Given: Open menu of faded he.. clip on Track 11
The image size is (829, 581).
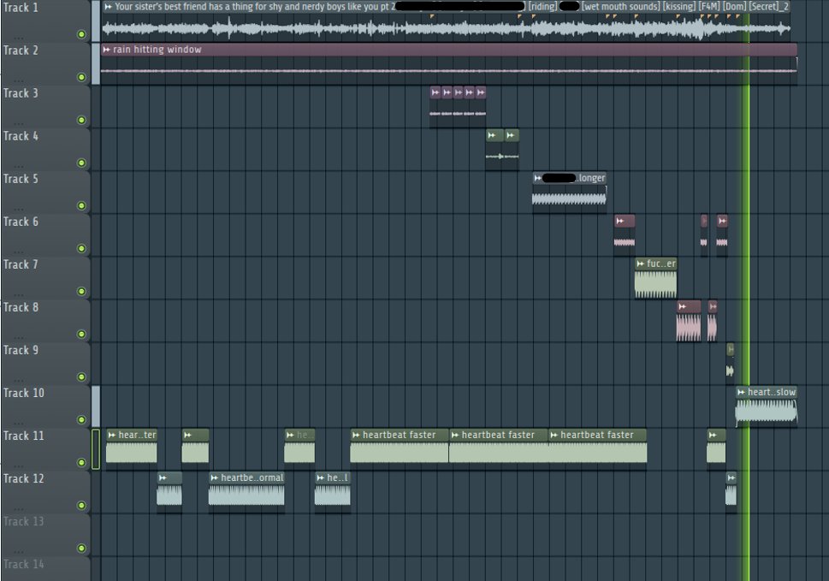Looking at the screenshot, I should coord(290,435).
